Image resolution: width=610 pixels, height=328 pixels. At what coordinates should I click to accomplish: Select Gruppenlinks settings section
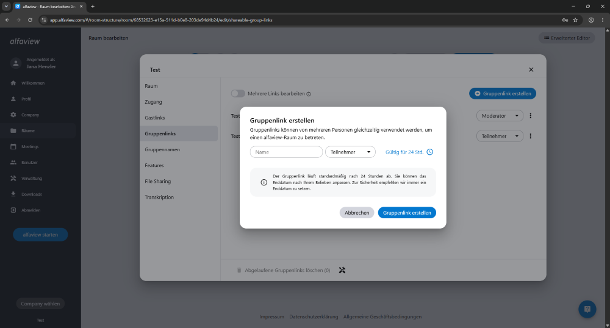coord(179,134)
